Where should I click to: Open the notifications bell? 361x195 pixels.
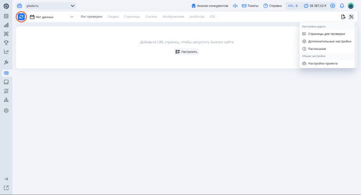[342, 6]
